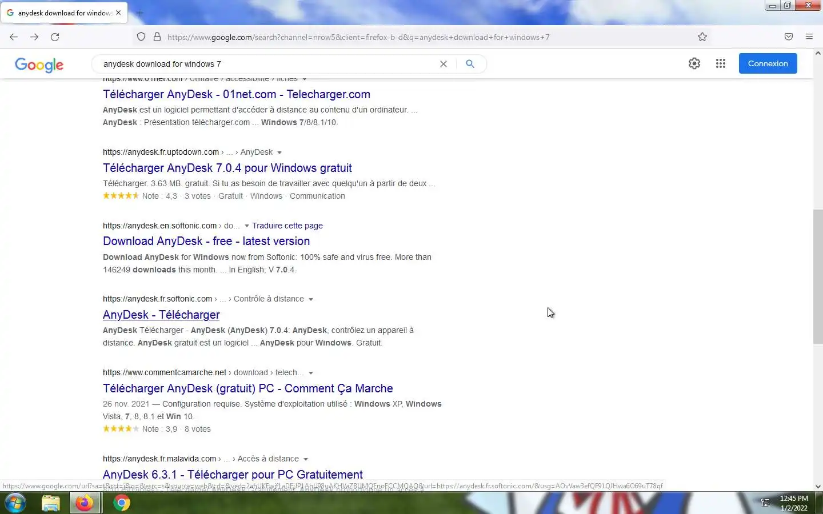The width and height of the screenshot is (823, 514).
Task: Click Traduire cette page link
Action: 287,226
